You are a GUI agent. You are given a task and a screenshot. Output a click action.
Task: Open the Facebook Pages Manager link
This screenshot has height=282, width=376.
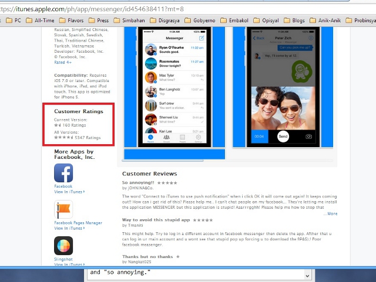78,223
